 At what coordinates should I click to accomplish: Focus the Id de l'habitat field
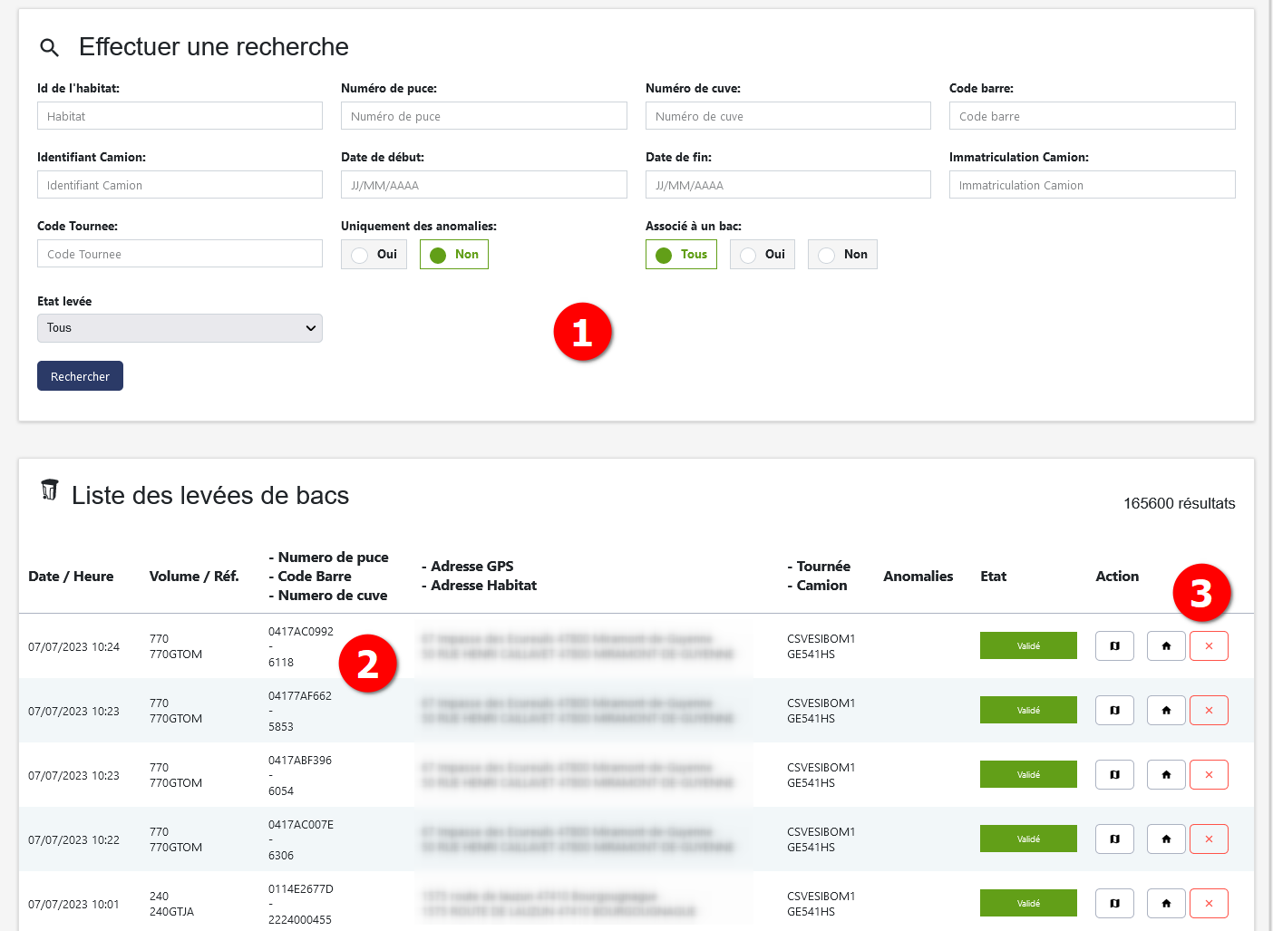pos(180,116)
